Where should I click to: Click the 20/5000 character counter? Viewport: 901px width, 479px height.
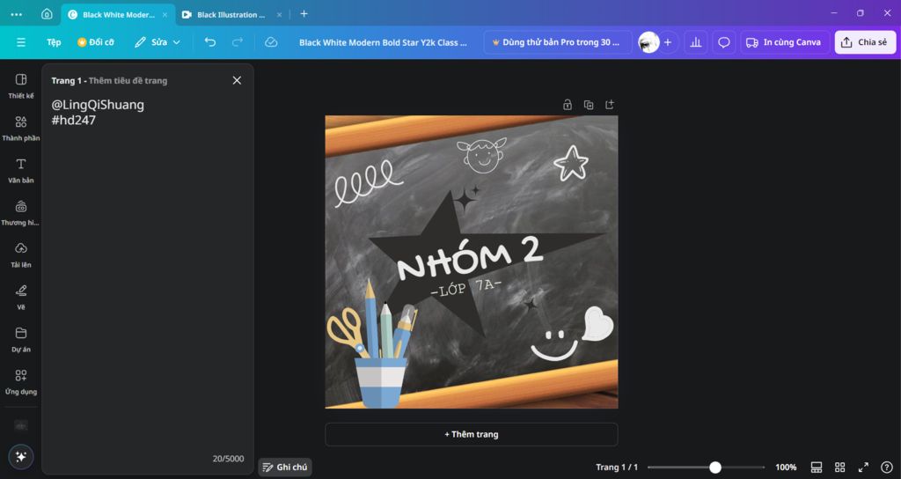click(228, 458)
